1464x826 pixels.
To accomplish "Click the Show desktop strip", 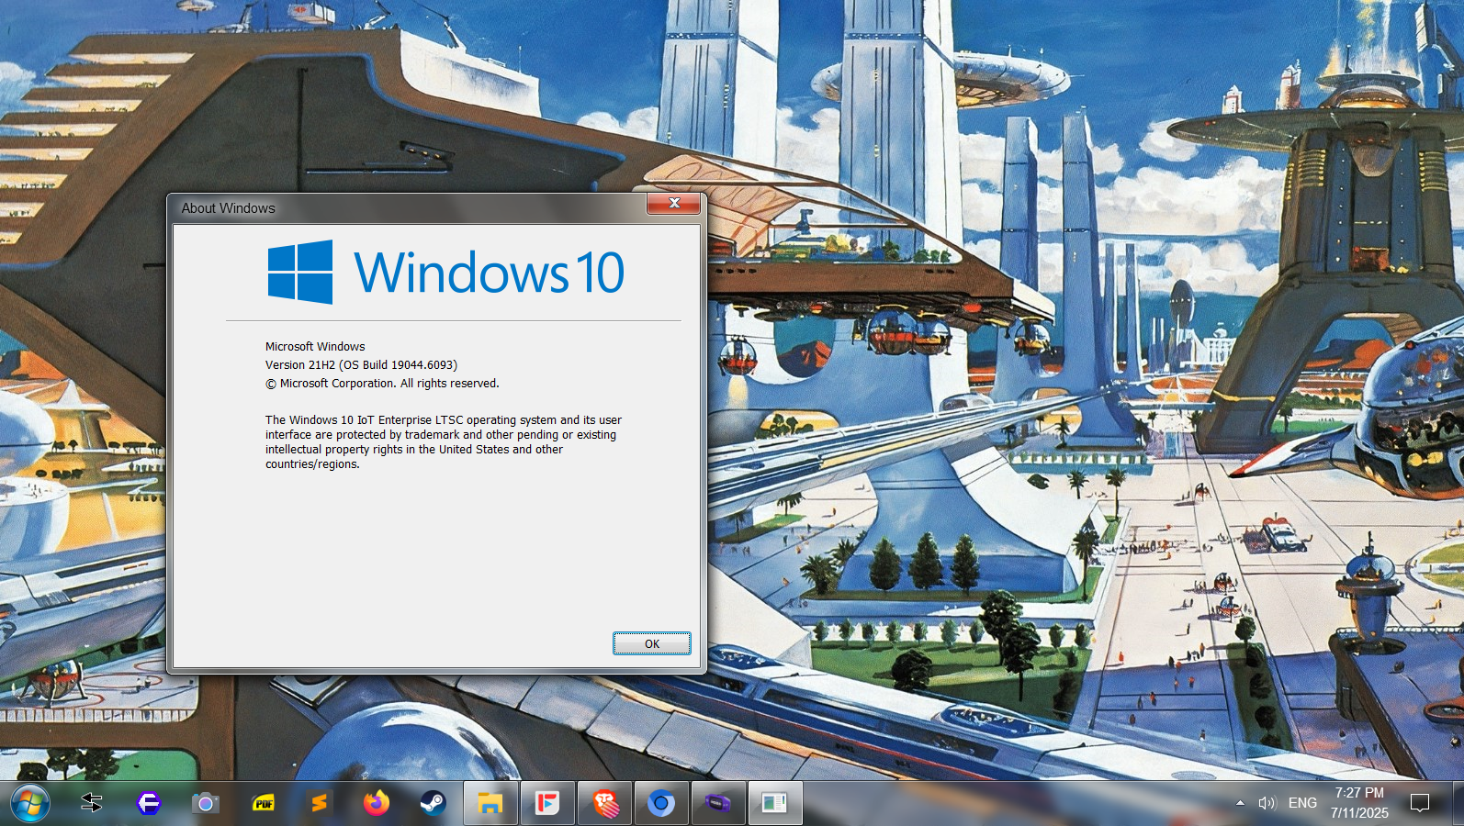I will (1458, 803).
